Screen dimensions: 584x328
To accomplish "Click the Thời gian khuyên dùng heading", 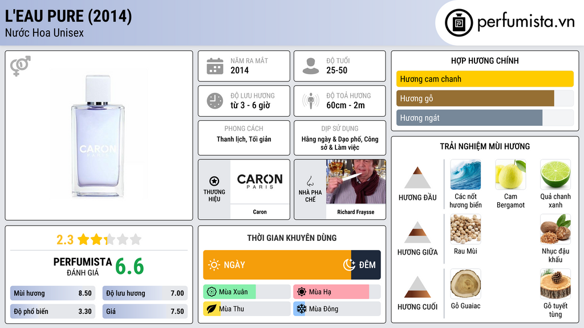I will [x=291, y=238].
